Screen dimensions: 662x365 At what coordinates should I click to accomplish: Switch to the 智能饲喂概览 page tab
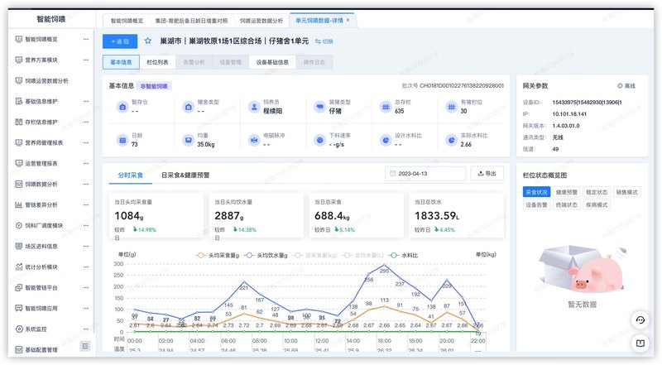(x=127, y=21)
